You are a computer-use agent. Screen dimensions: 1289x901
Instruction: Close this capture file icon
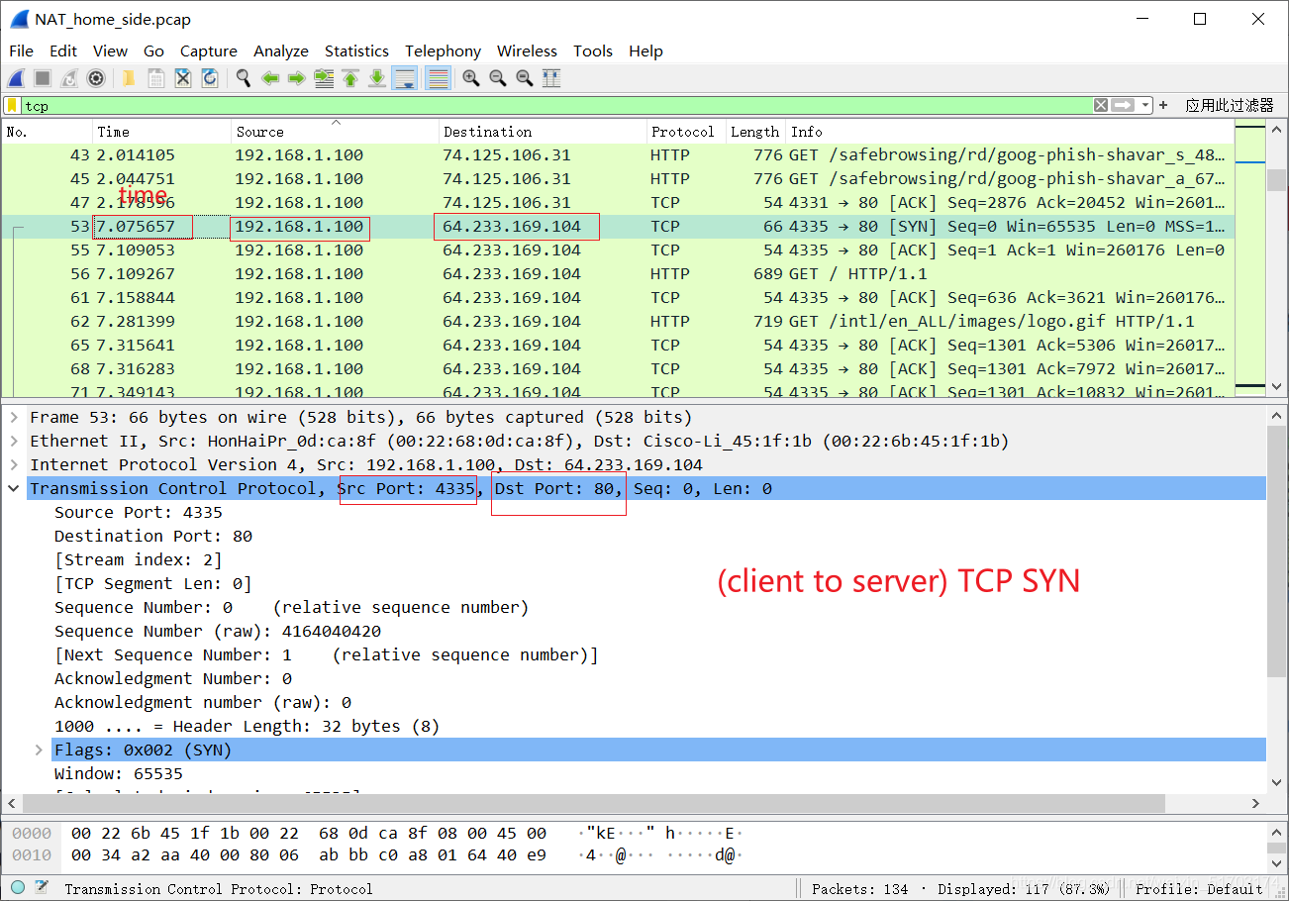182,78
